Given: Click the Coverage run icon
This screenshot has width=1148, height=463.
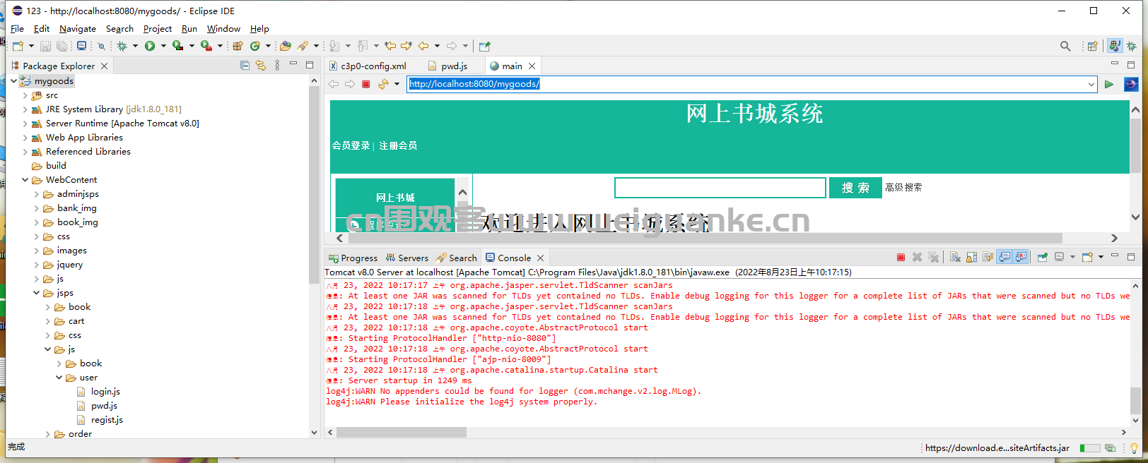Looking at the screenshot, I should pos(177,46).
